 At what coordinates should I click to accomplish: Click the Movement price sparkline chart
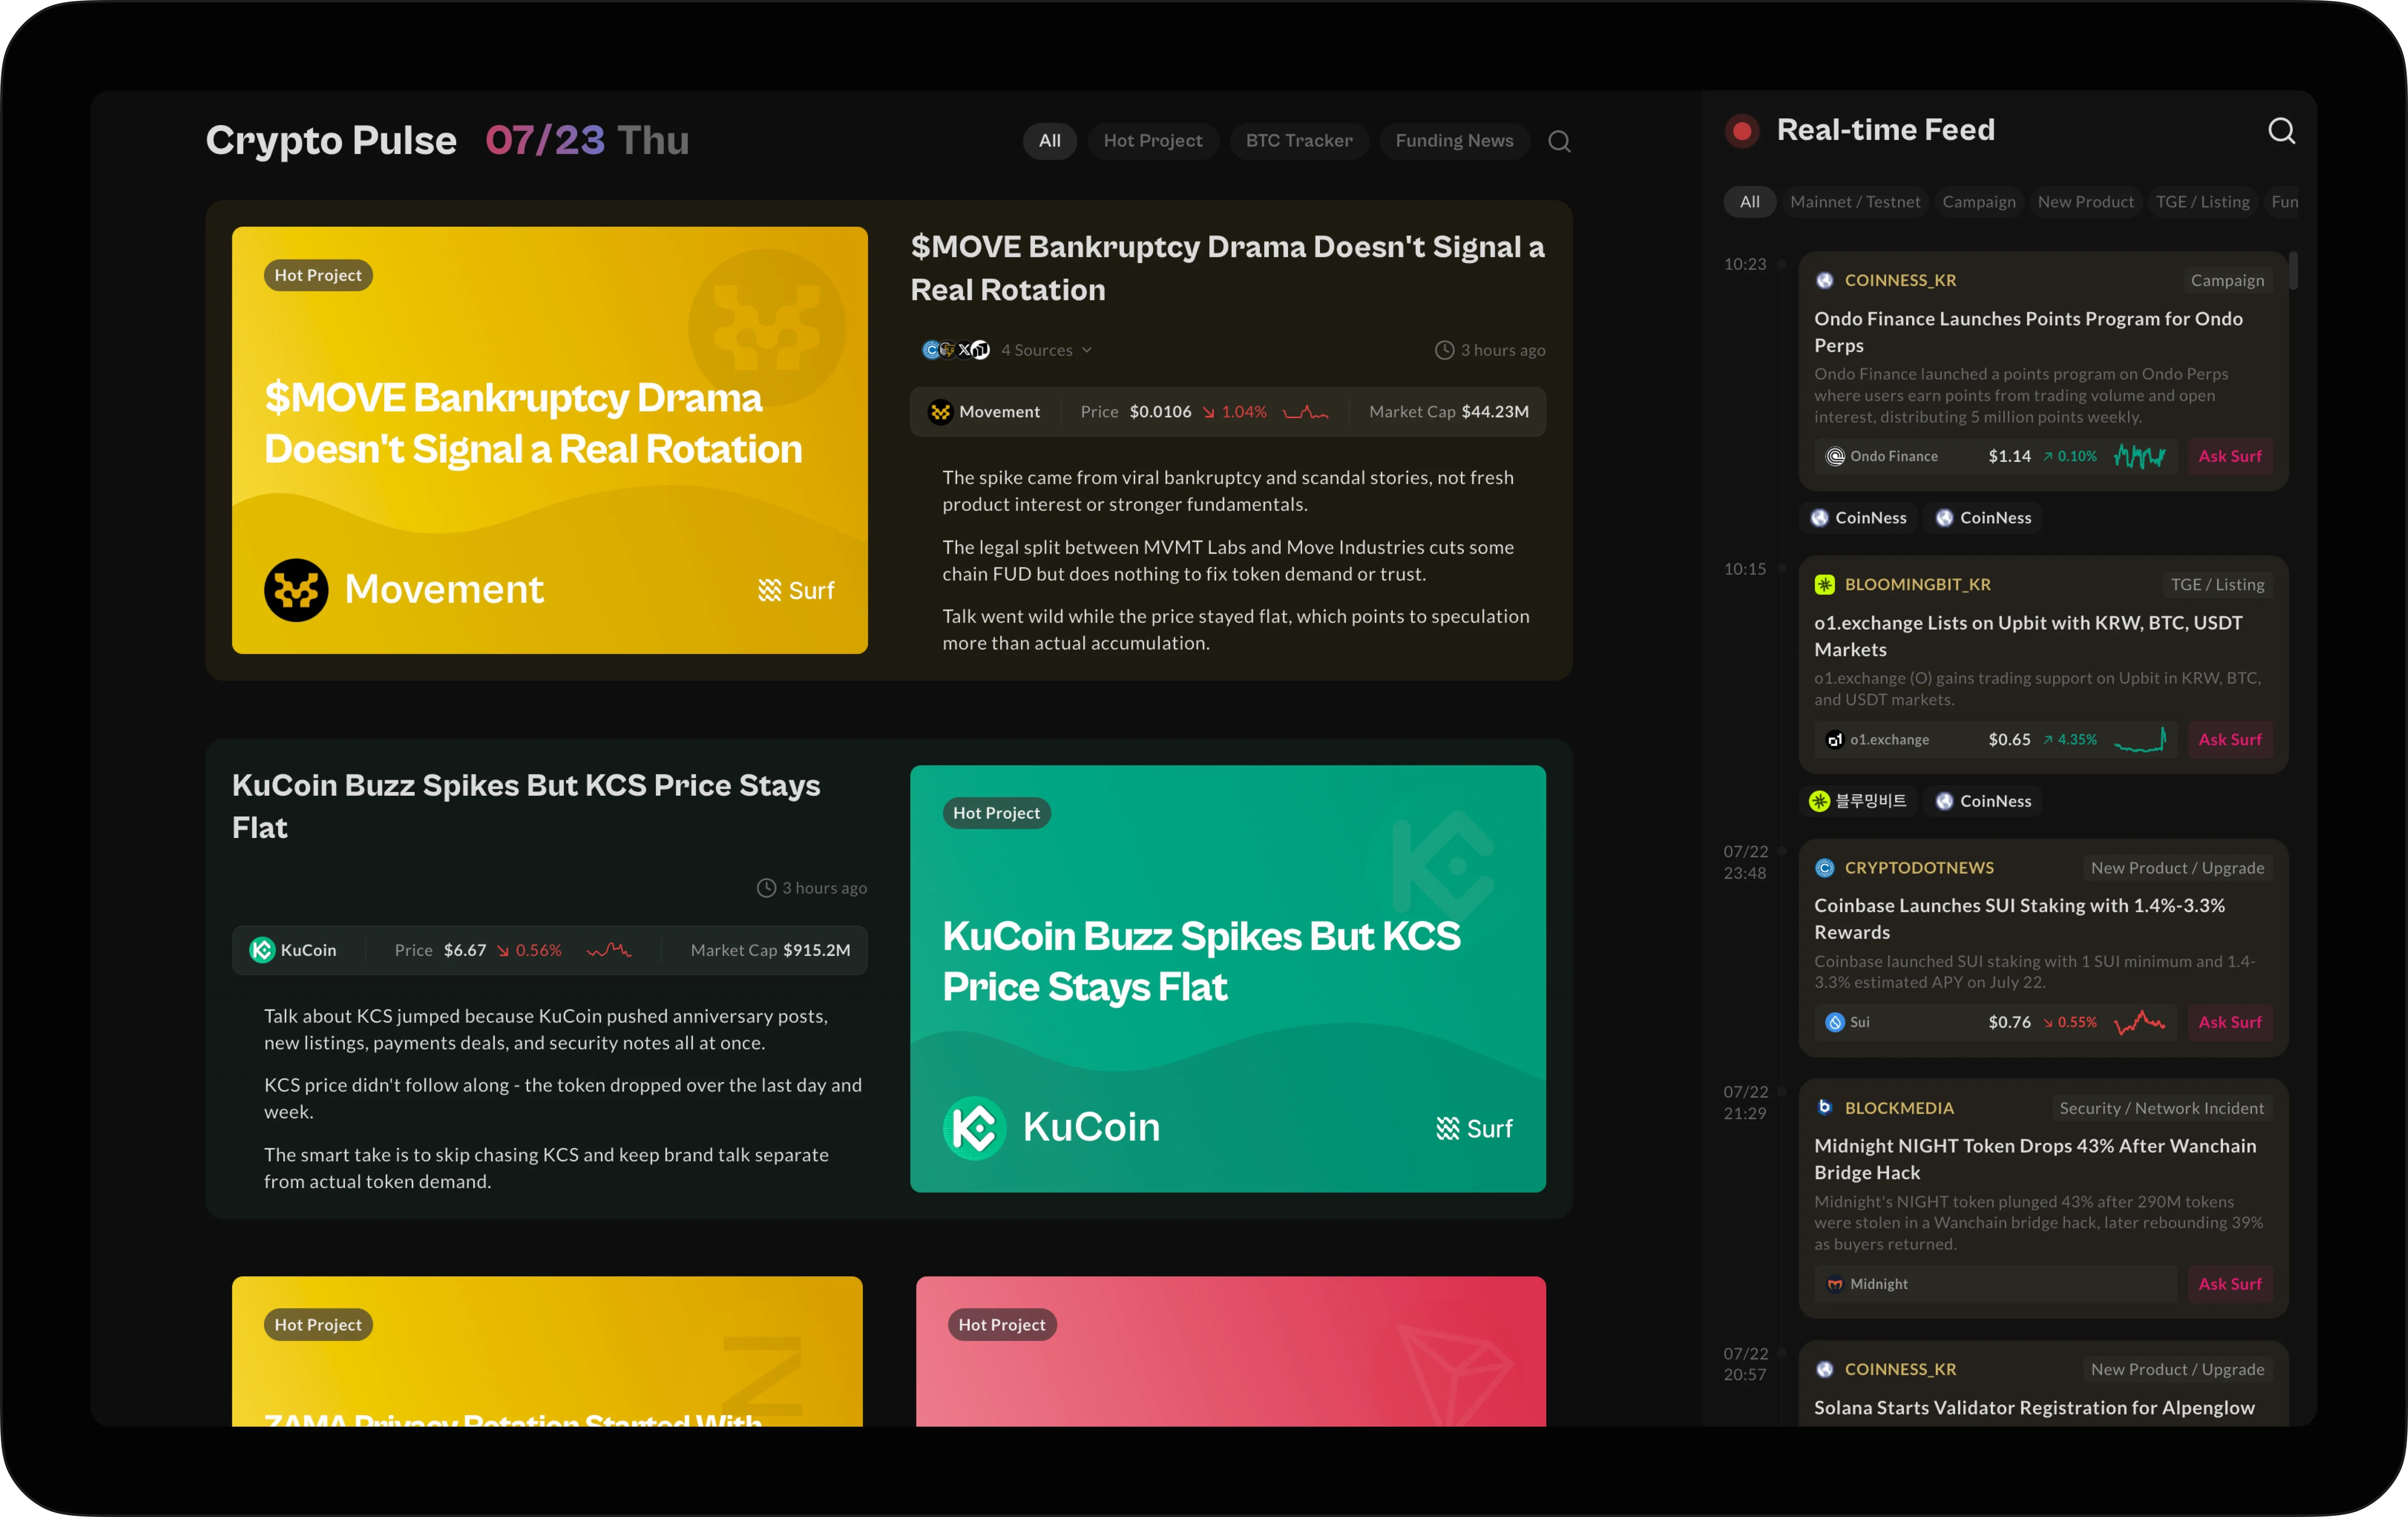tap(1306, 412)
